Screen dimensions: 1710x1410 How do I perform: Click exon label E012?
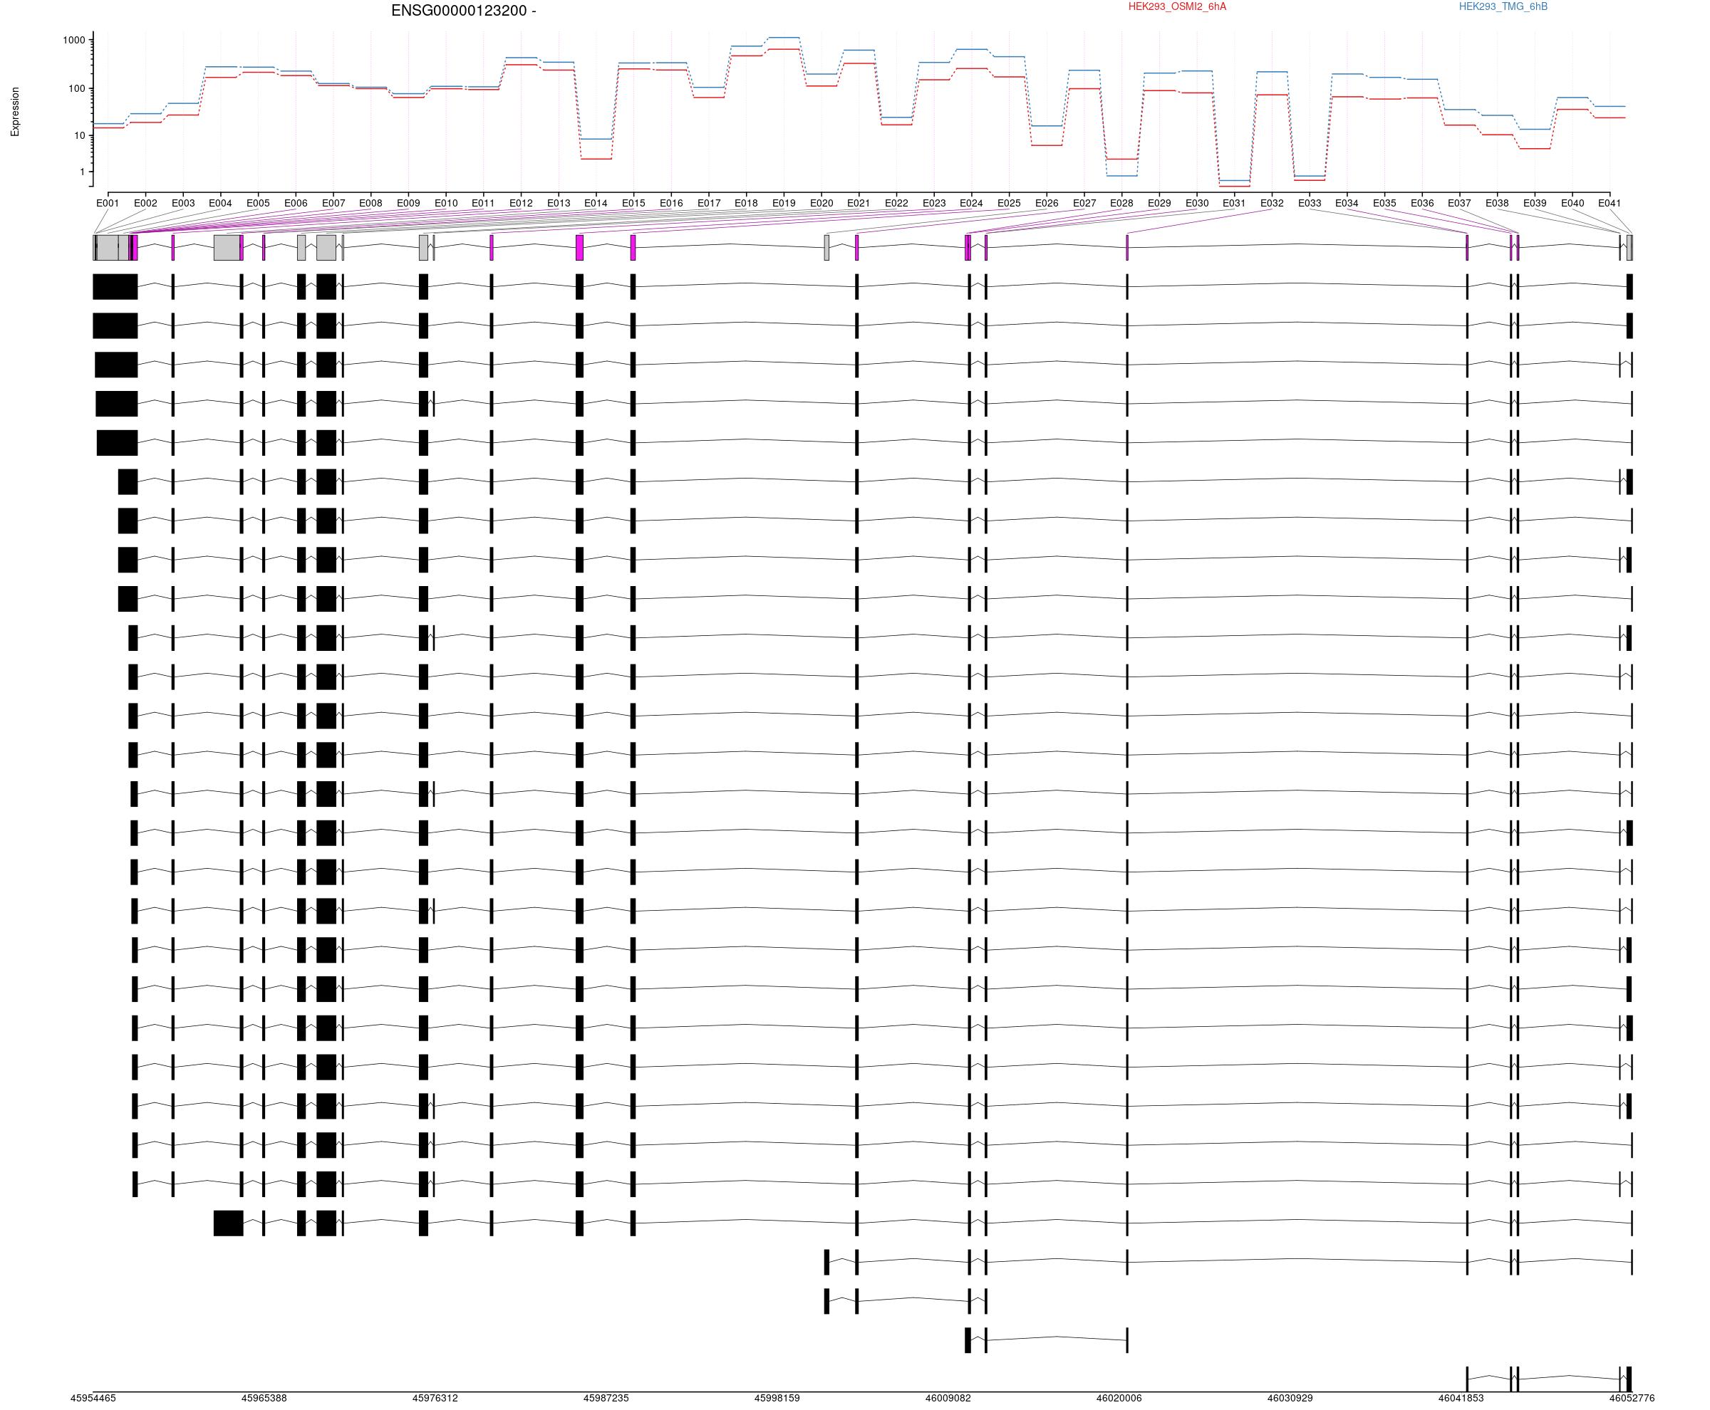click(x=521, y=203)
